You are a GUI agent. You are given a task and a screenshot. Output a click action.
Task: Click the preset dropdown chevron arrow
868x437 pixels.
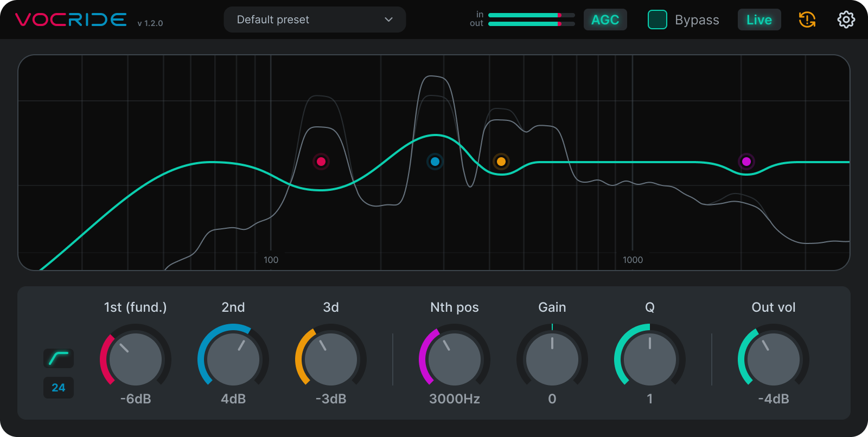pyautogui.click(x=388, y=20)
